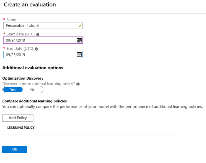Show info about discovering an optimal learning policy

(78, 84)
